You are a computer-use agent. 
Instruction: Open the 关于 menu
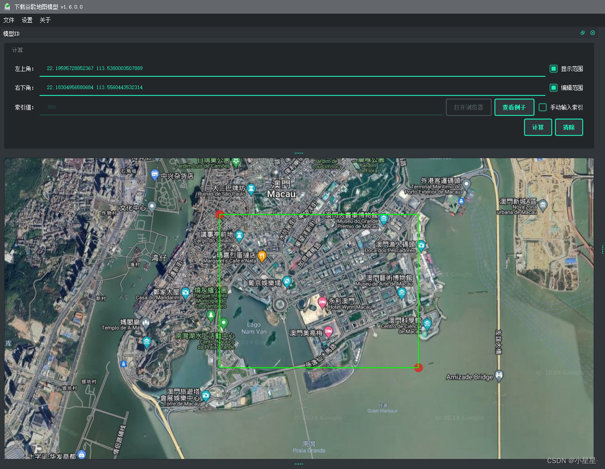pos(45,20)
